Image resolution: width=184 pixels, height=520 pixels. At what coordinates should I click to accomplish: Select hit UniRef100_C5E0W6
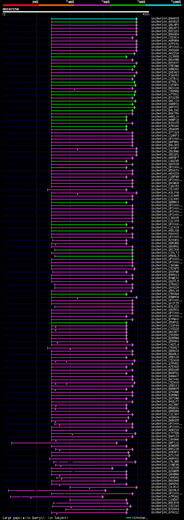[165, 66]
